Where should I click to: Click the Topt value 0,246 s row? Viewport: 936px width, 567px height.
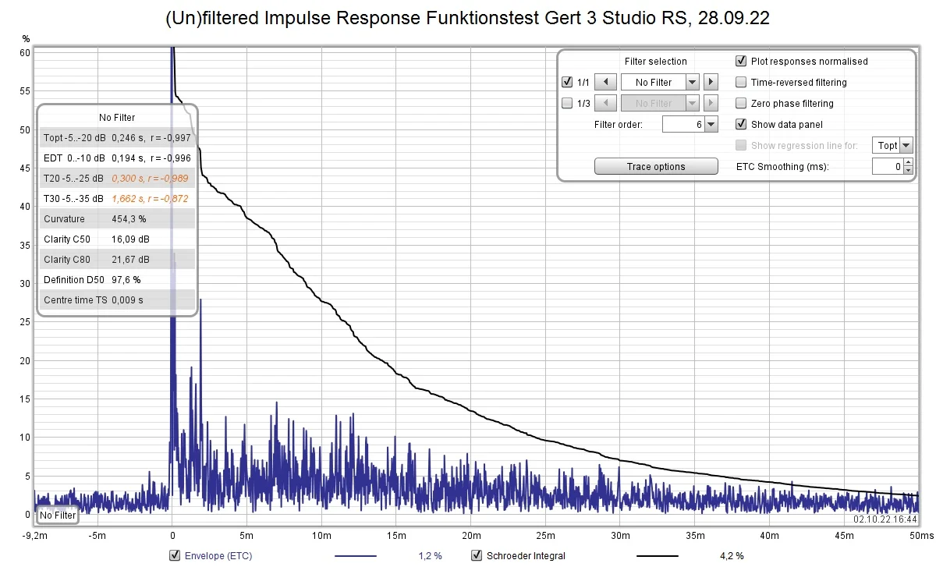pyautogui.click(x=117, y=138)
